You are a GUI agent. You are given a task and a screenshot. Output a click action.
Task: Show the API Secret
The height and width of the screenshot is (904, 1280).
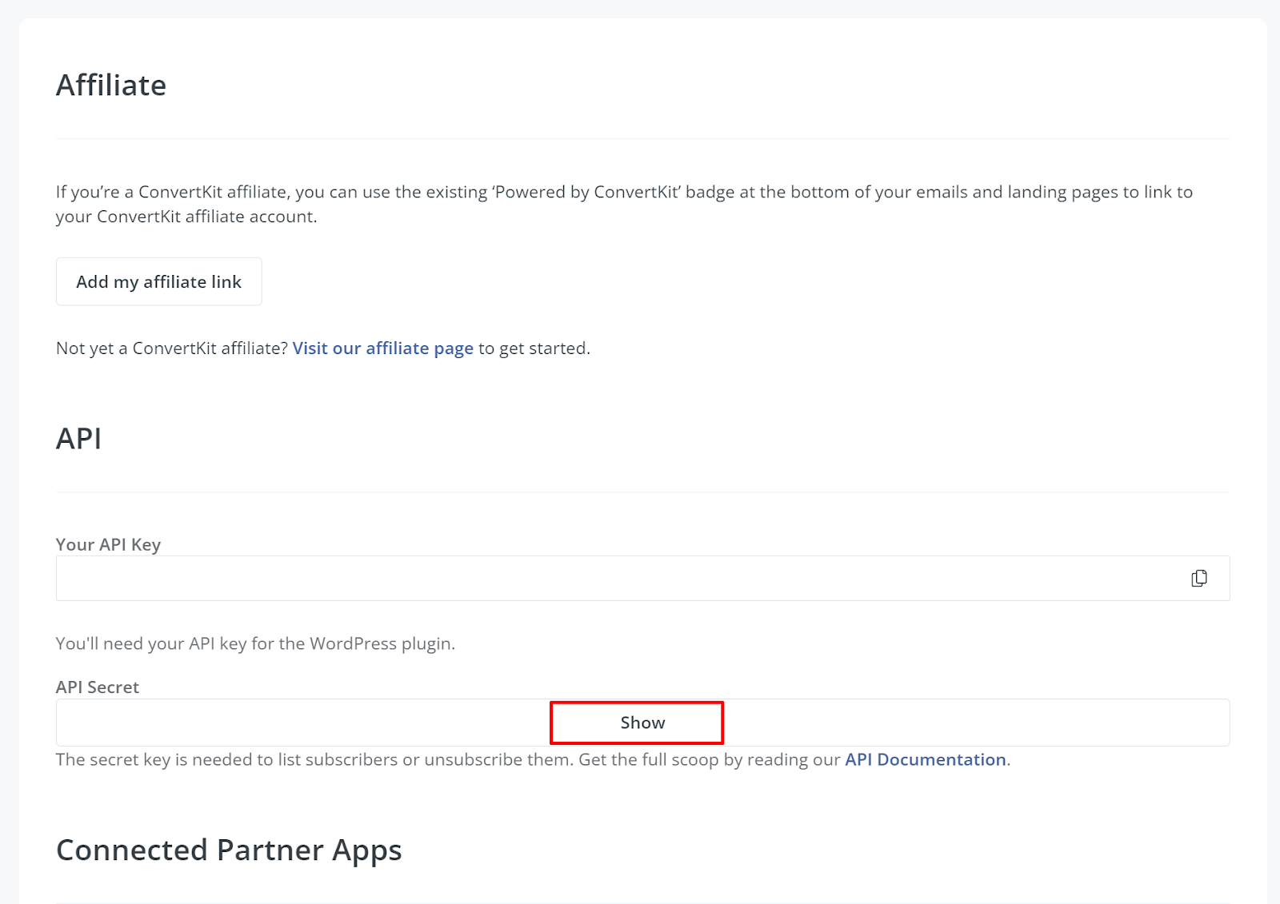(x=642, y=723)
